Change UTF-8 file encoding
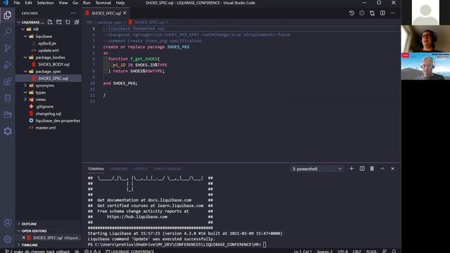The width and height of the screenshot is (450, 253). pyautogui.click(x=342, y=252)
